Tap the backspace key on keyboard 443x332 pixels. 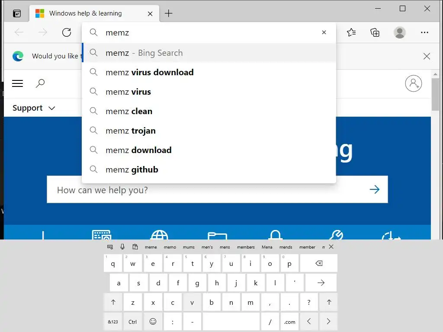319,263
